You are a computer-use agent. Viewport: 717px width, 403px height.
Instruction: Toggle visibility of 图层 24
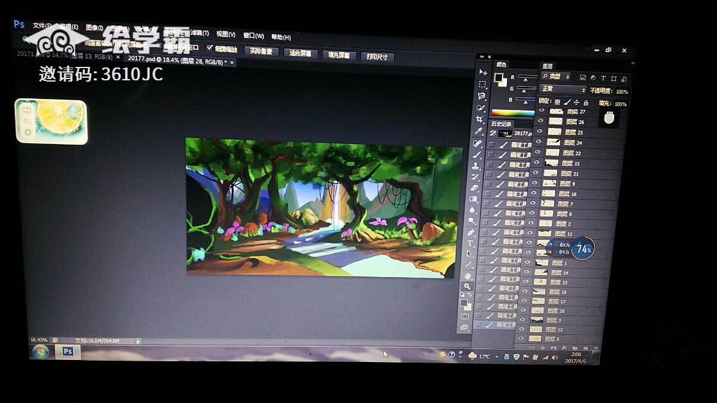[539, 142]
